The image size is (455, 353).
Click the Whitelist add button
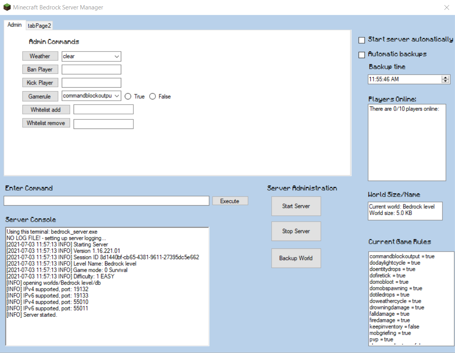pos(46,110)
